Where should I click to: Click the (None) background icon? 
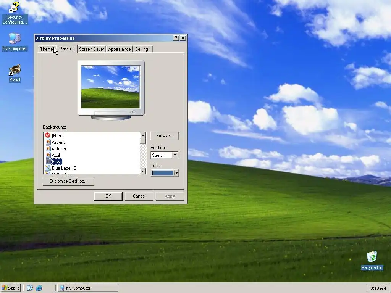pyautogui.click(x=48, y=135)
